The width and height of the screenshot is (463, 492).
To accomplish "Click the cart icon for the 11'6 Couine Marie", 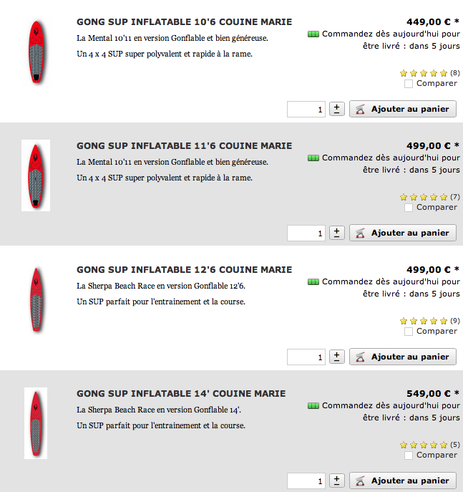I will pyautogui.click(x=360, y=233).
